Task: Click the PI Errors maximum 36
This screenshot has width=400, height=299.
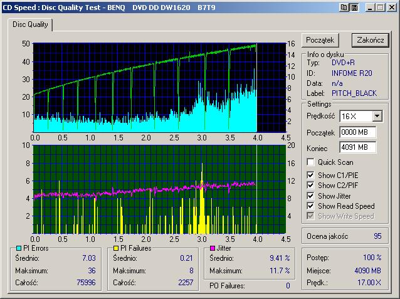Action: (x=92, y=270)
